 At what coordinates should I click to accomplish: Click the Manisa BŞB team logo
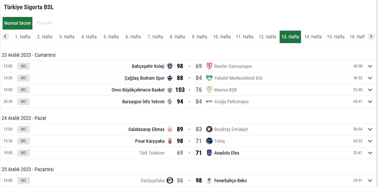coord(209,90)
